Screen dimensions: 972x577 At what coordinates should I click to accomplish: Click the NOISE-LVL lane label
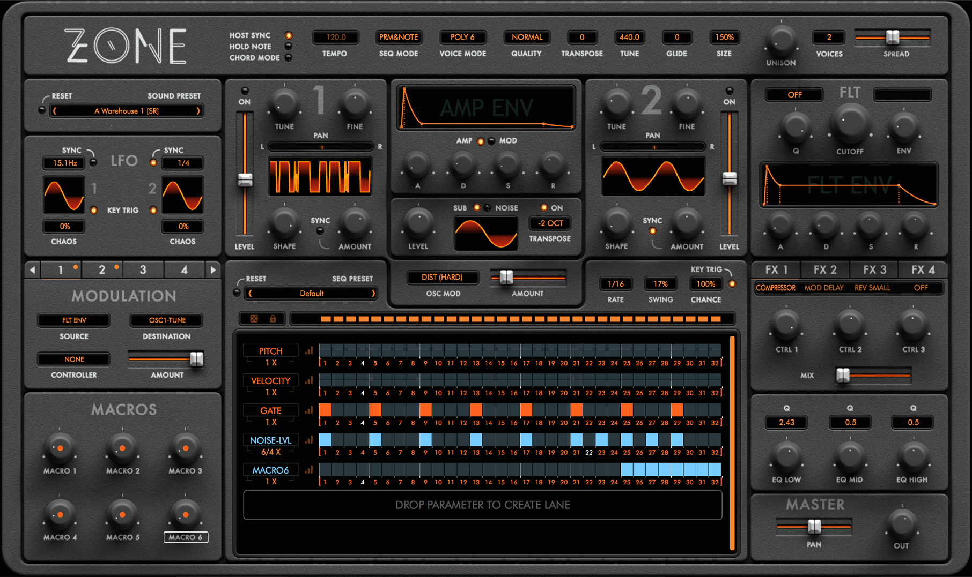[270, 440]
